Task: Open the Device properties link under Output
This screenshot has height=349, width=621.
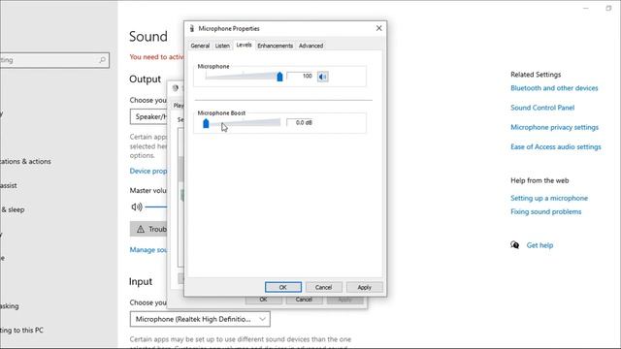Action: tap(148, 171)
